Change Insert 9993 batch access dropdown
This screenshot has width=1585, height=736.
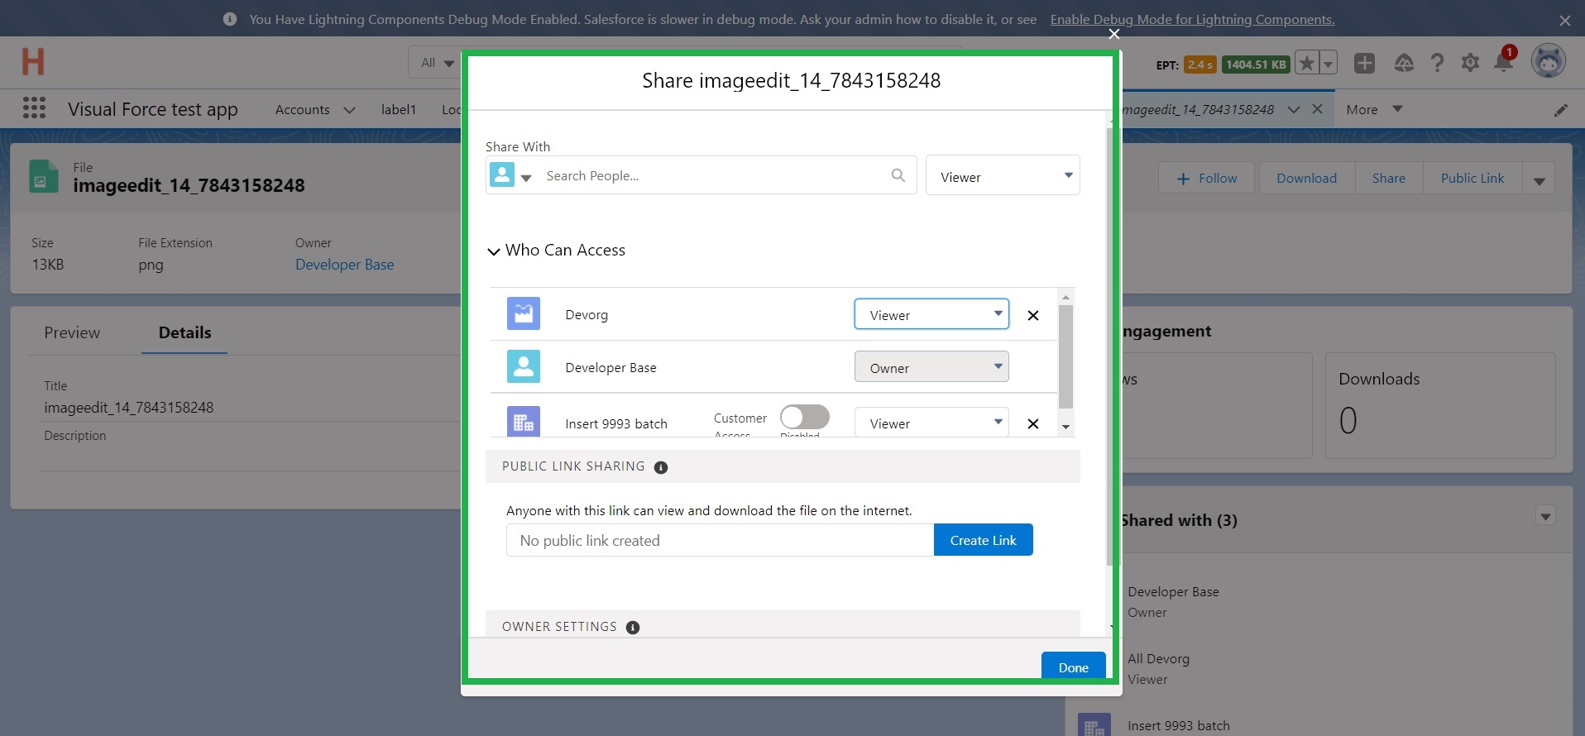tap(931, 423)
